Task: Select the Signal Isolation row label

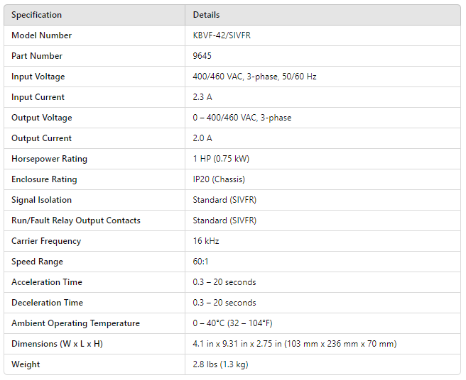Action: point(41,200)
